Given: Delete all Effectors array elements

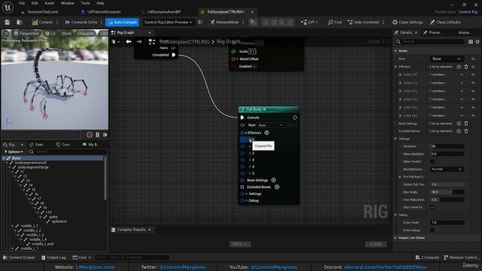Looking at the screenshot, I should coord(466,67).
